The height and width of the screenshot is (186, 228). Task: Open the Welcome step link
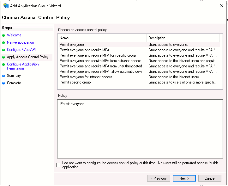tap(14, 35)
